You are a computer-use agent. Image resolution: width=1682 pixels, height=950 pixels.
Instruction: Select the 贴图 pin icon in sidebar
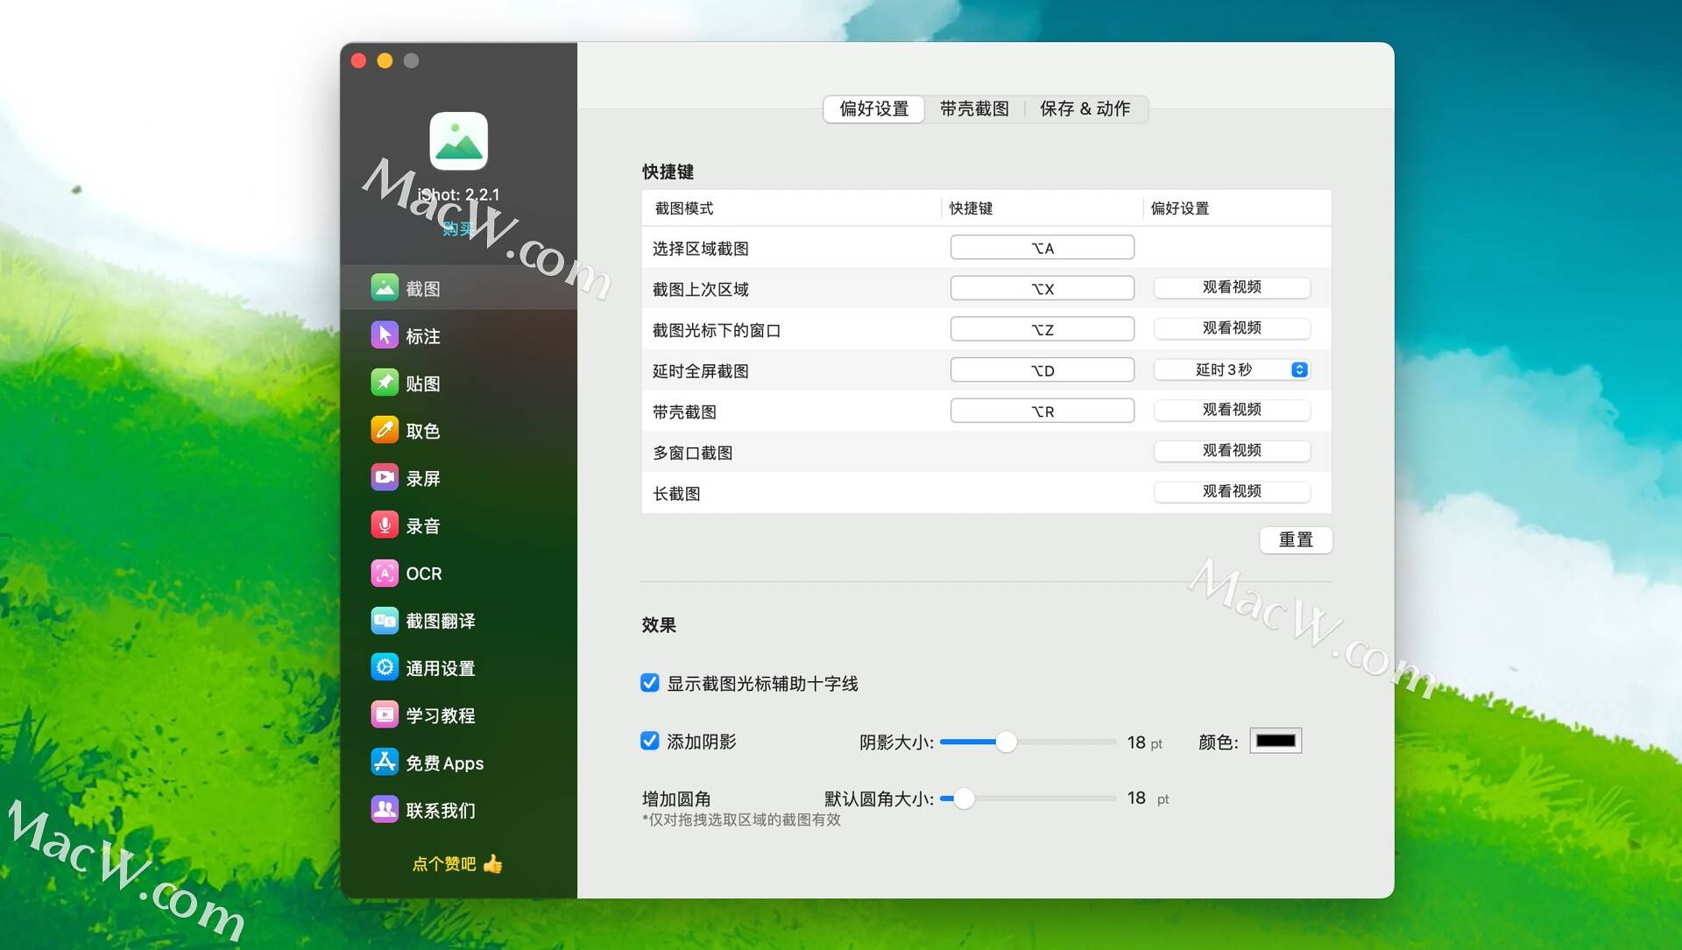pos(384,383)
